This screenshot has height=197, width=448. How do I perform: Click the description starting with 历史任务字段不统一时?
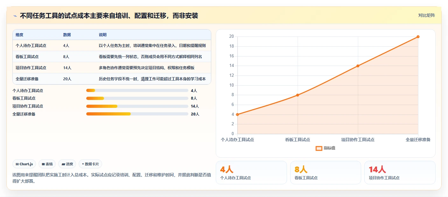point(152,79)
